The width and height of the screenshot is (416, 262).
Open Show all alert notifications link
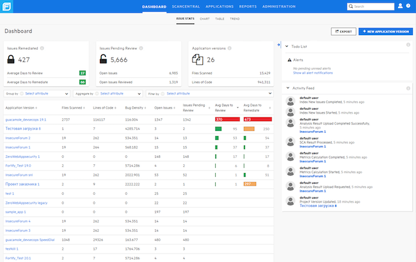pyautogui.click(x=314, y=73)
